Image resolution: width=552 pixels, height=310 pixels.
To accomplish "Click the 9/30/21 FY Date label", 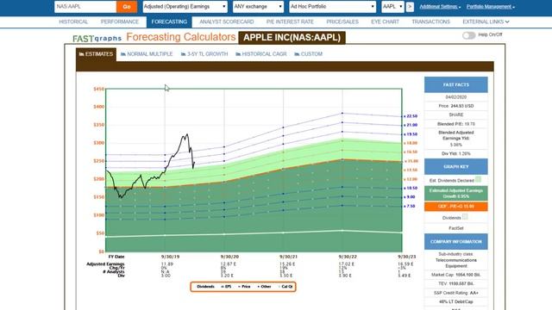I will point(289,257).
